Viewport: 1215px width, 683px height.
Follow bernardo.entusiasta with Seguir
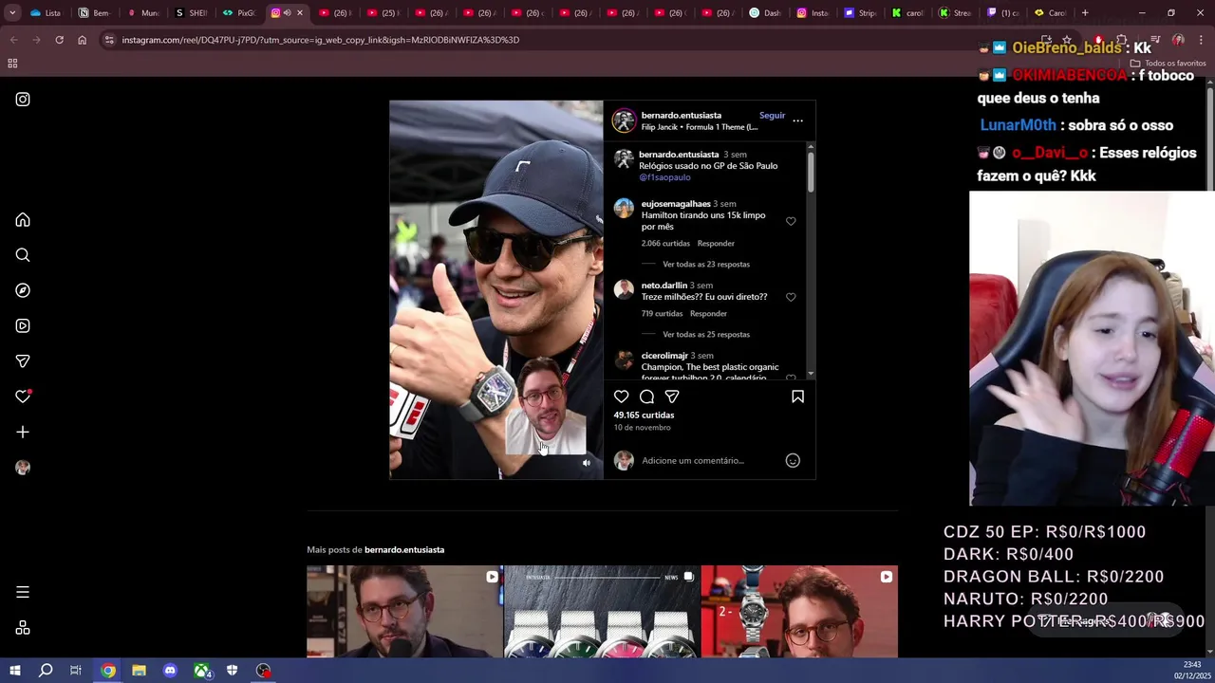772,116
